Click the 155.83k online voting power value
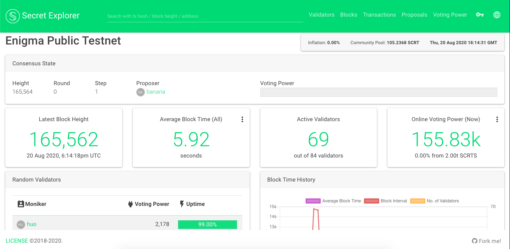 coord(446,139)
